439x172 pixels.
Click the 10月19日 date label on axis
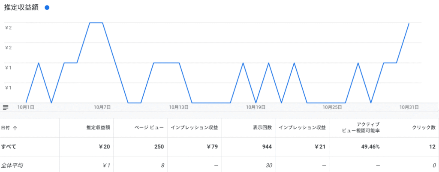point(256,107)
